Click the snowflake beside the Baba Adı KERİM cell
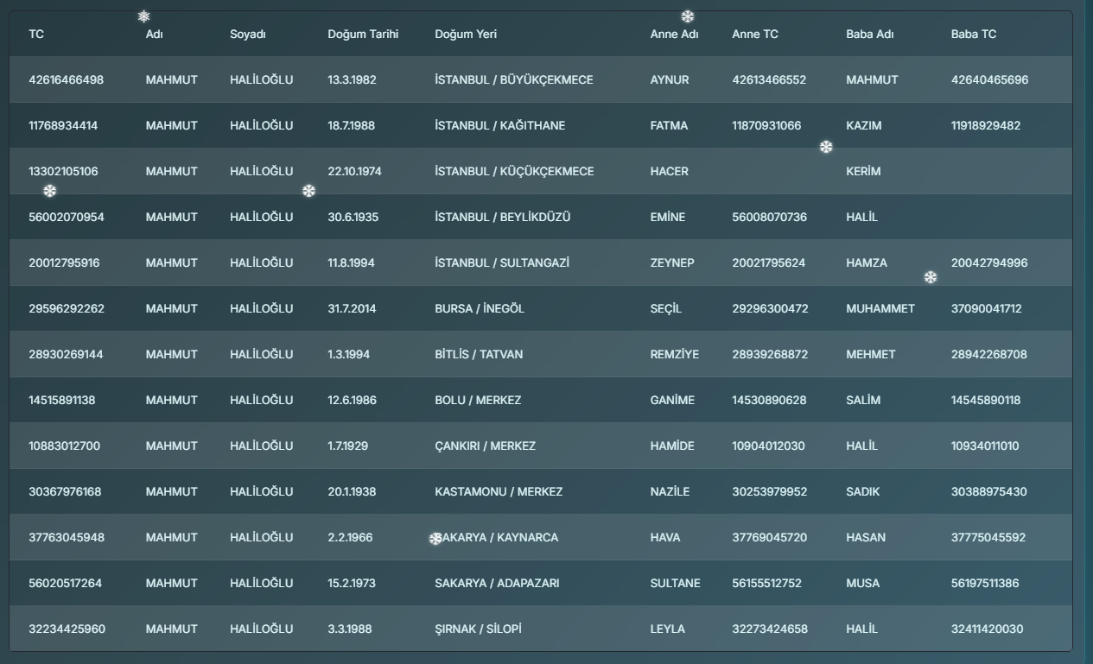 [826, 148]
